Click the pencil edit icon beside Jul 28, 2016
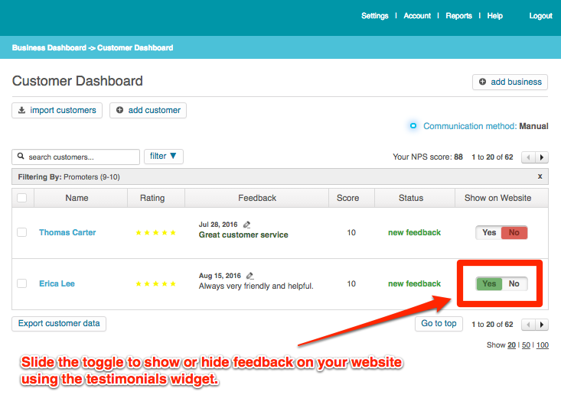 (x=247, y=225)
